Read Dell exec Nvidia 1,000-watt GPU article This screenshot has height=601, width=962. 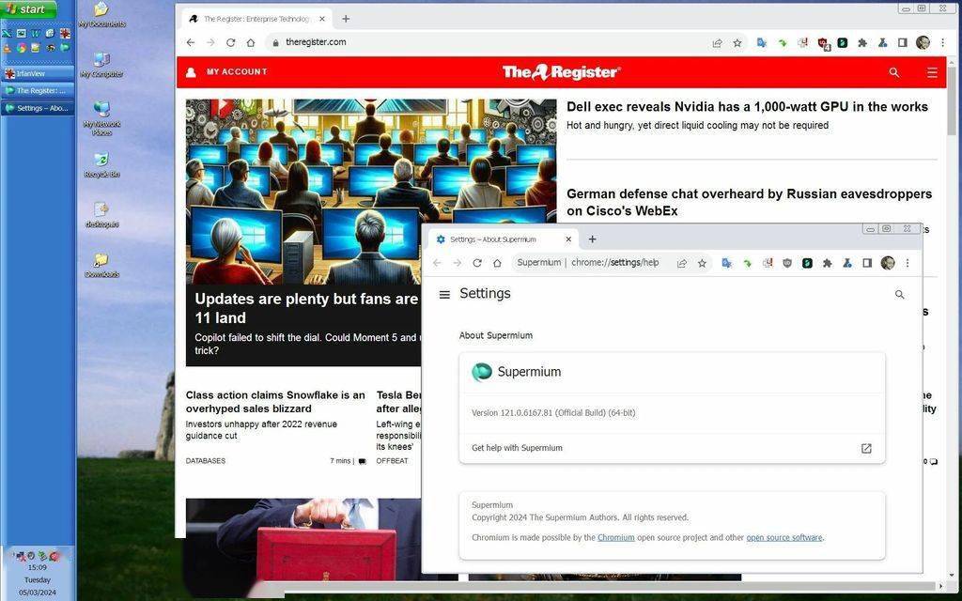coord(747,107)
